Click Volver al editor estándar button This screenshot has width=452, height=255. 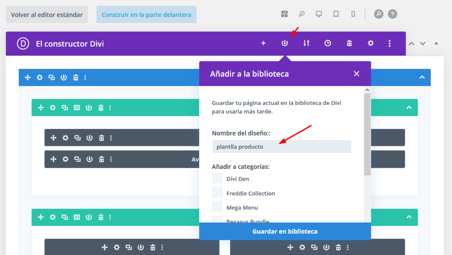[x=47, y=15]
